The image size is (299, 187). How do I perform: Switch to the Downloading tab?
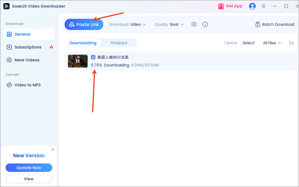pos(83,43)
